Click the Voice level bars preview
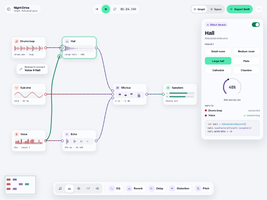 [x=29, y=141]
